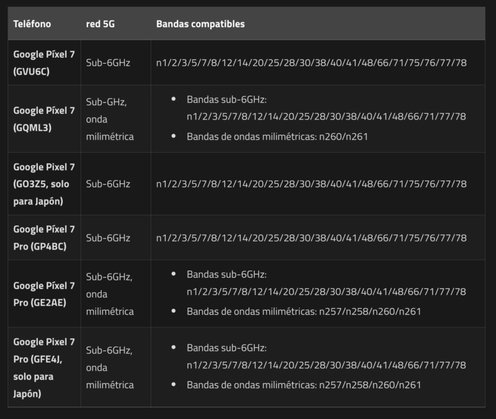Select the Google Píxel 7 Pro (GE2AE) cell
496x419 pixels.
click(x=44, y=293)
